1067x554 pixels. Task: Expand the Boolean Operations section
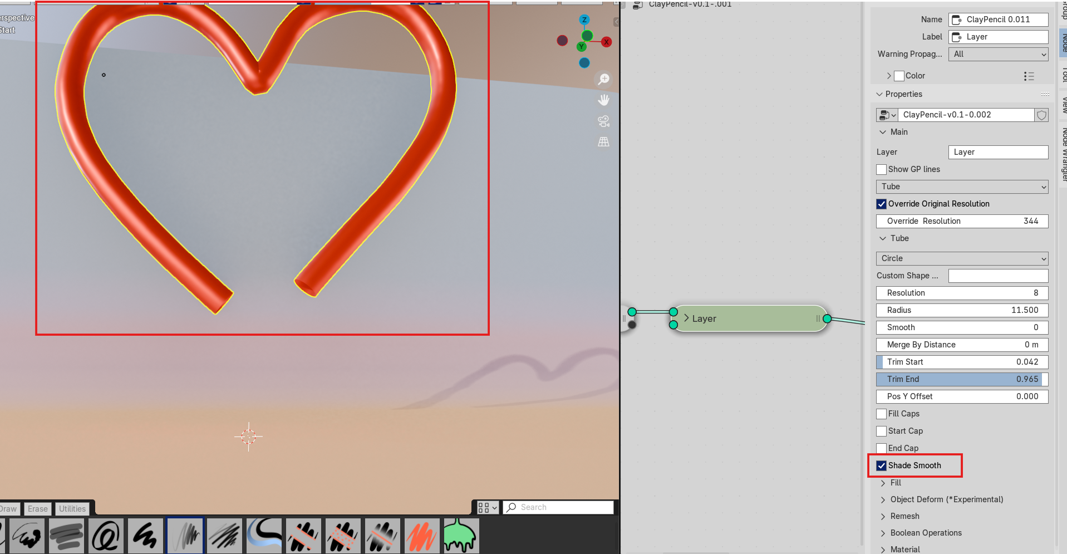883,533
